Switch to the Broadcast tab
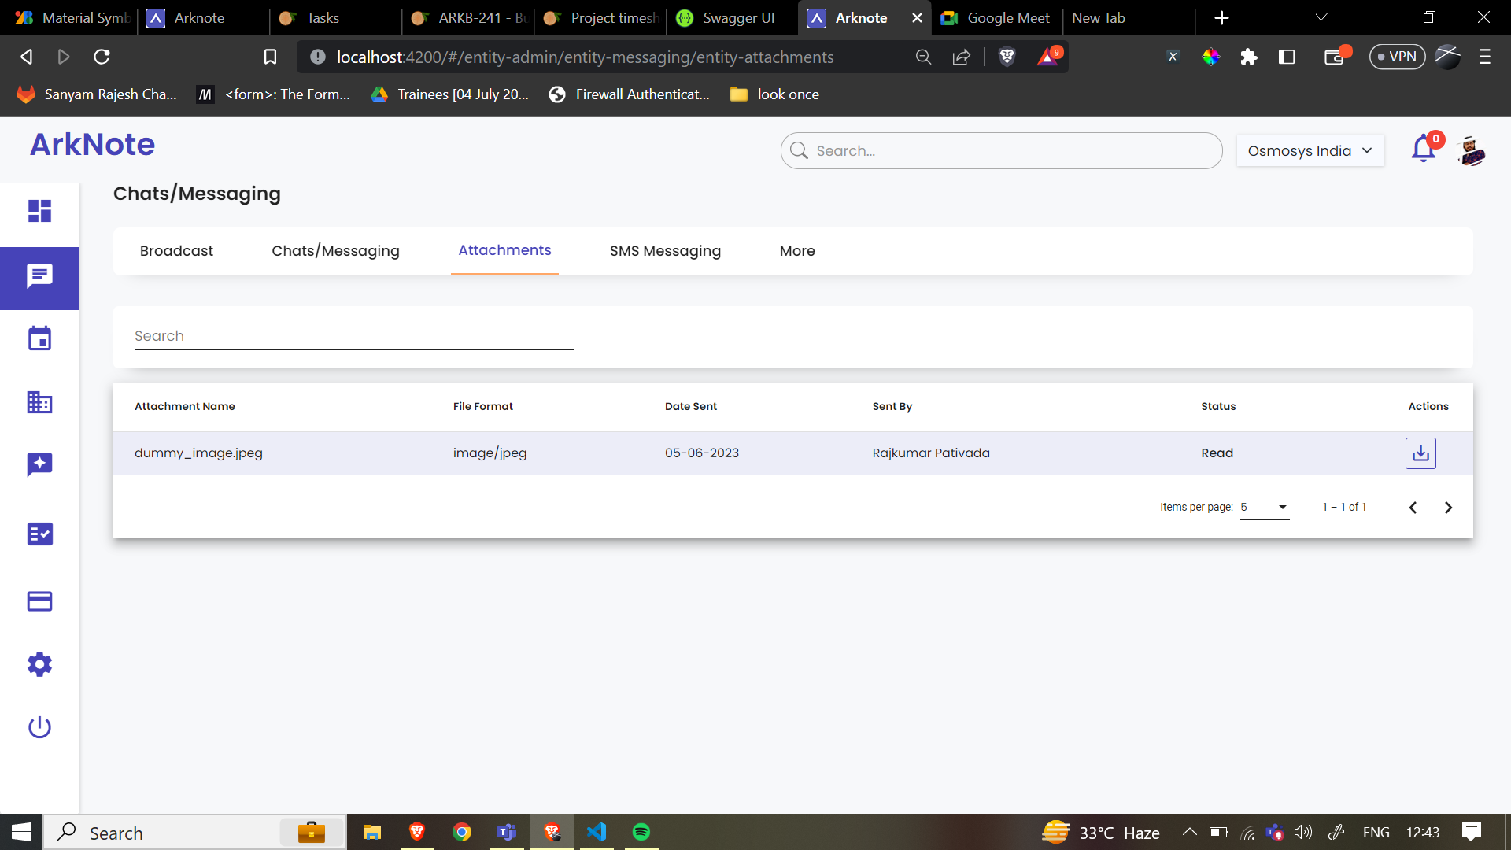This screenshot has width=1511, height=850. pyautogui.click(x=176, y=251)
